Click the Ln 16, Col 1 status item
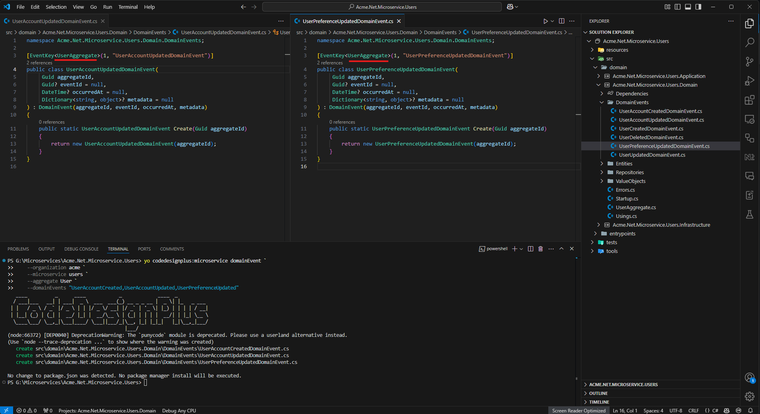 pyautogui.click(x=625, y=410)
